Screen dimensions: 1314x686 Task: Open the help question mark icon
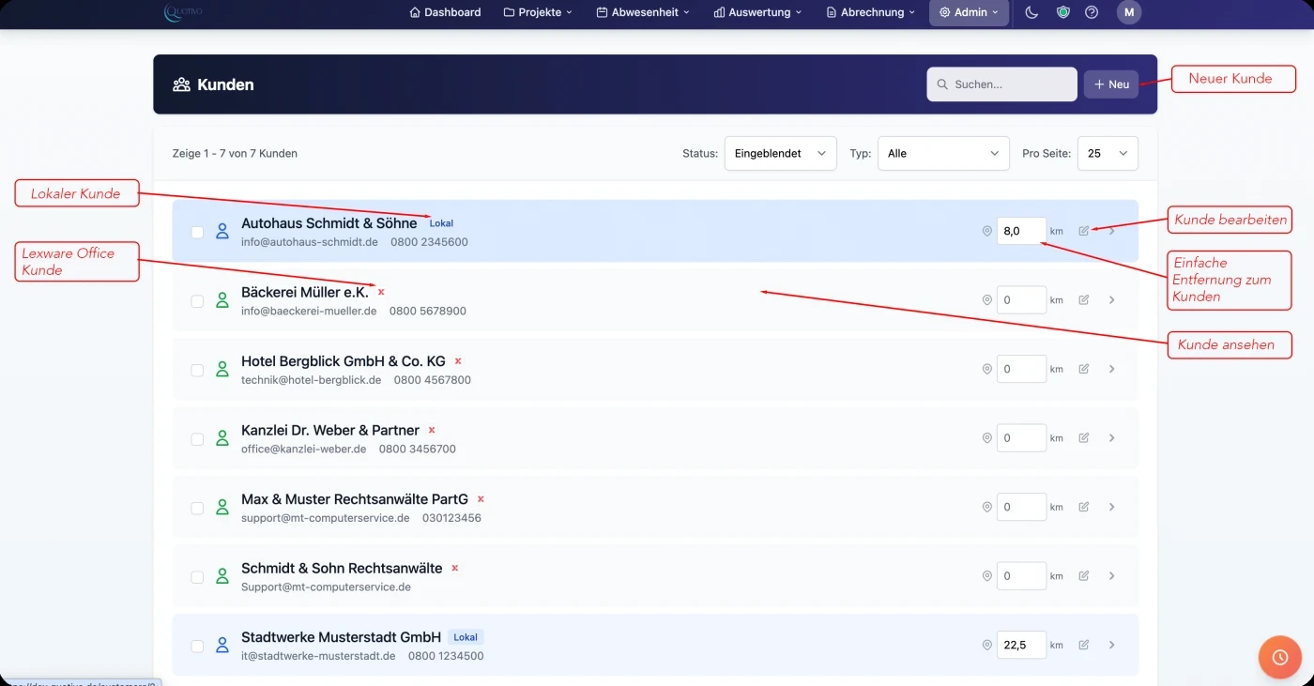(1092, 12)
